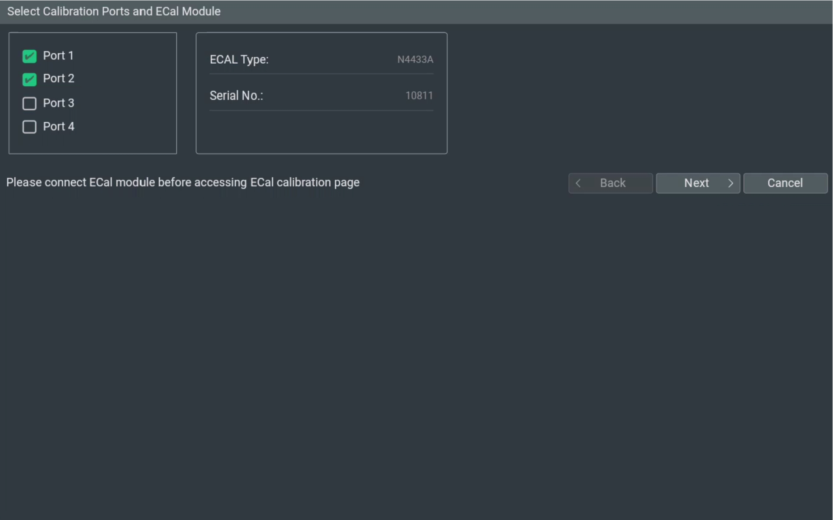Click empty space below Serial No. row
The image size is (833, 520).
pyautogui.click(x=321, y=132)
